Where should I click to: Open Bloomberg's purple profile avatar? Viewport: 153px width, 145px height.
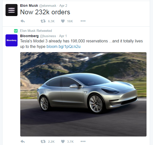click(12, 40)
